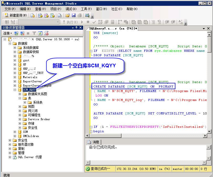Collapse the SCM_KQYY database node
Screen dimensions: 213x177
pos(15,90)
